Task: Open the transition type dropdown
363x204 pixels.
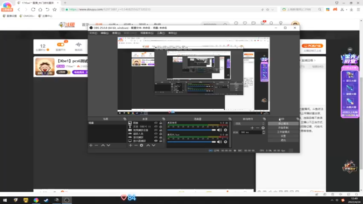Action: pos(249,123)
